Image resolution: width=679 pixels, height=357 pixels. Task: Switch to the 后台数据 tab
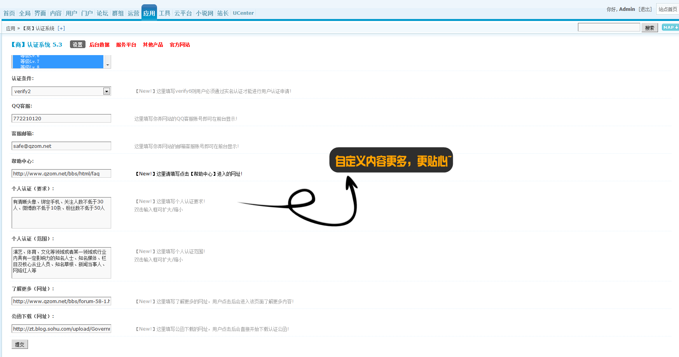(x=99, y=45)
